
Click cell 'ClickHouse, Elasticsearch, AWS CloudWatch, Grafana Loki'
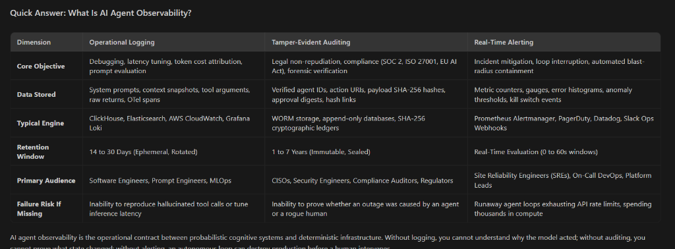173,123
